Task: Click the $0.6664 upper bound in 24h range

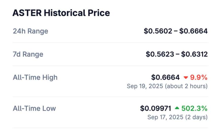Action: coord(193,31)
